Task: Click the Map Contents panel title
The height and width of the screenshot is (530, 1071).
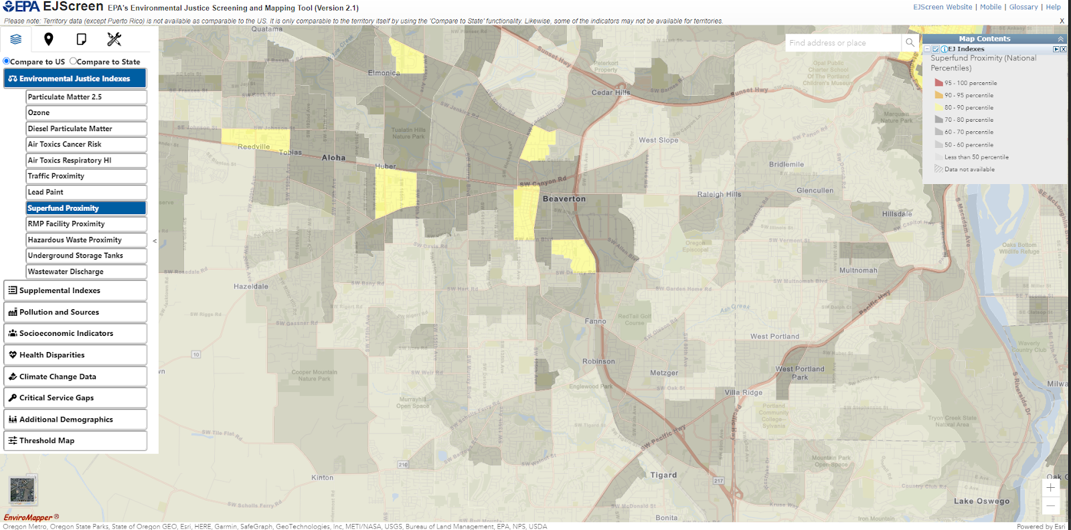Action: (x=985, y=39)
